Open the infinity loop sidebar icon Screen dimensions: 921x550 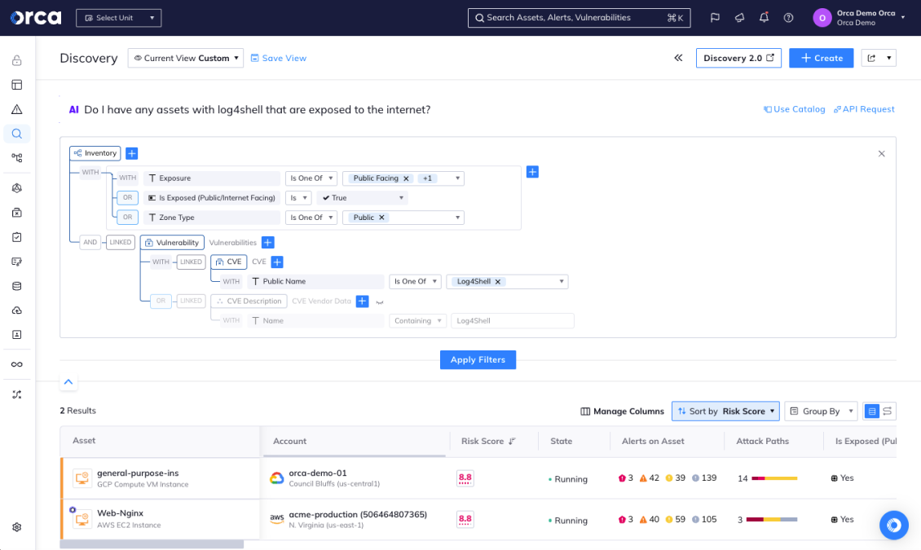(x=17, y=364)
